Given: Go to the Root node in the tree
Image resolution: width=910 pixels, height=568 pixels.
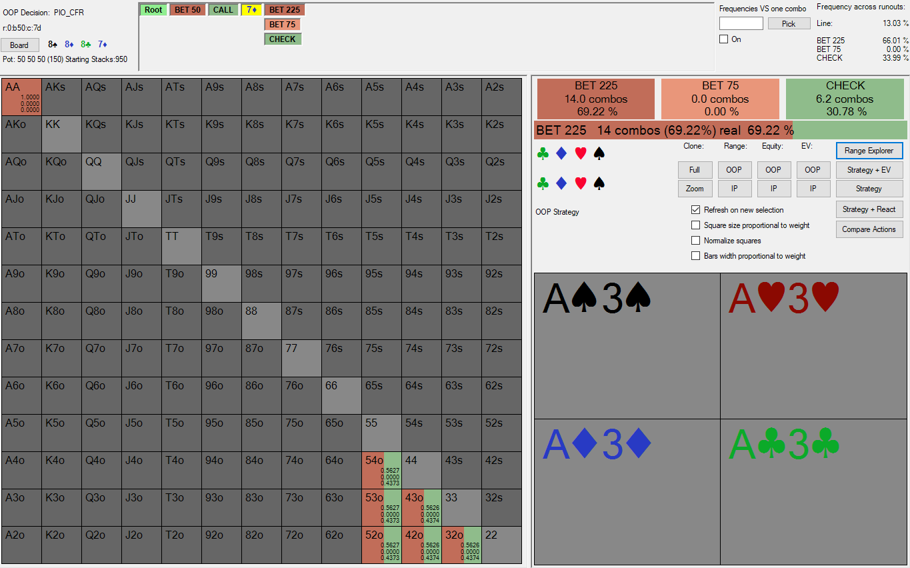Looking at the screenshot, I should (x=153, y=10).
